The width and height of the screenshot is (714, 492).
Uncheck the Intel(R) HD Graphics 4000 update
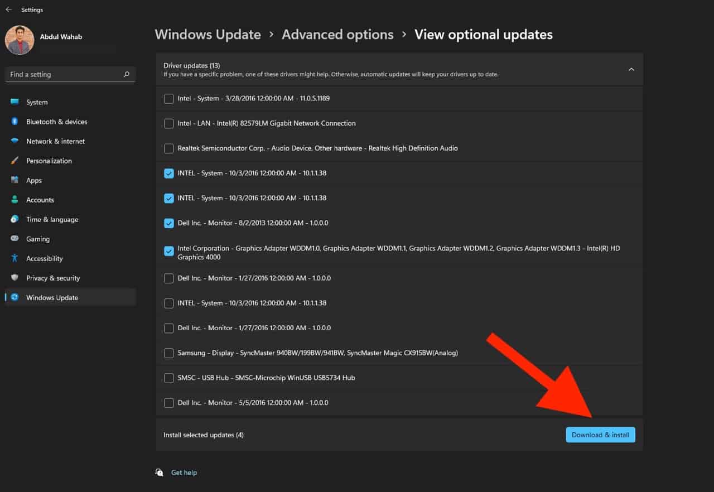click(168, 251)
